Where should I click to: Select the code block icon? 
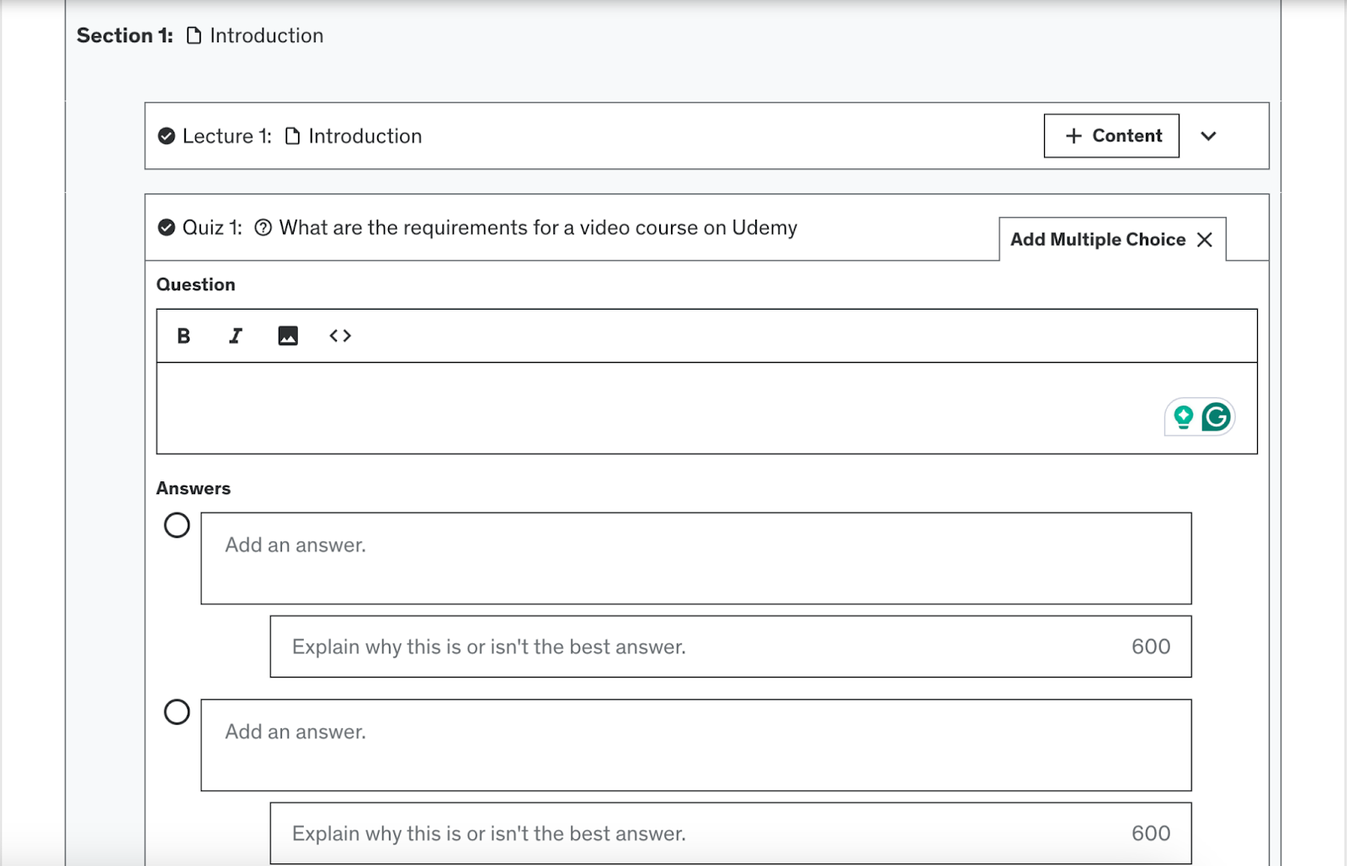tap(340, 335)
